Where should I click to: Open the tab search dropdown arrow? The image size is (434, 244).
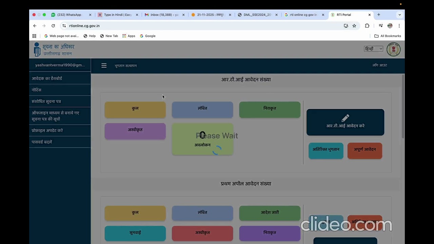click(400, 15)
